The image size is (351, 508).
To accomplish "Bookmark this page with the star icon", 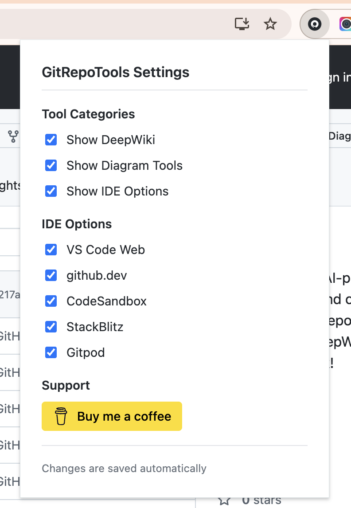I will pos(270,24).
